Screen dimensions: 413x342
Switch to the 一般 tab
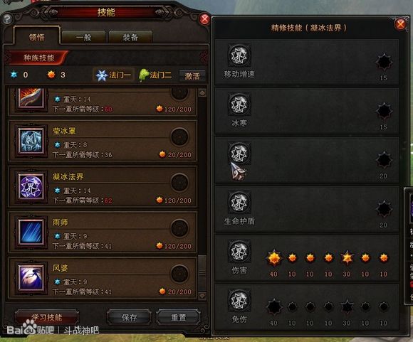(x=83, y=38)
